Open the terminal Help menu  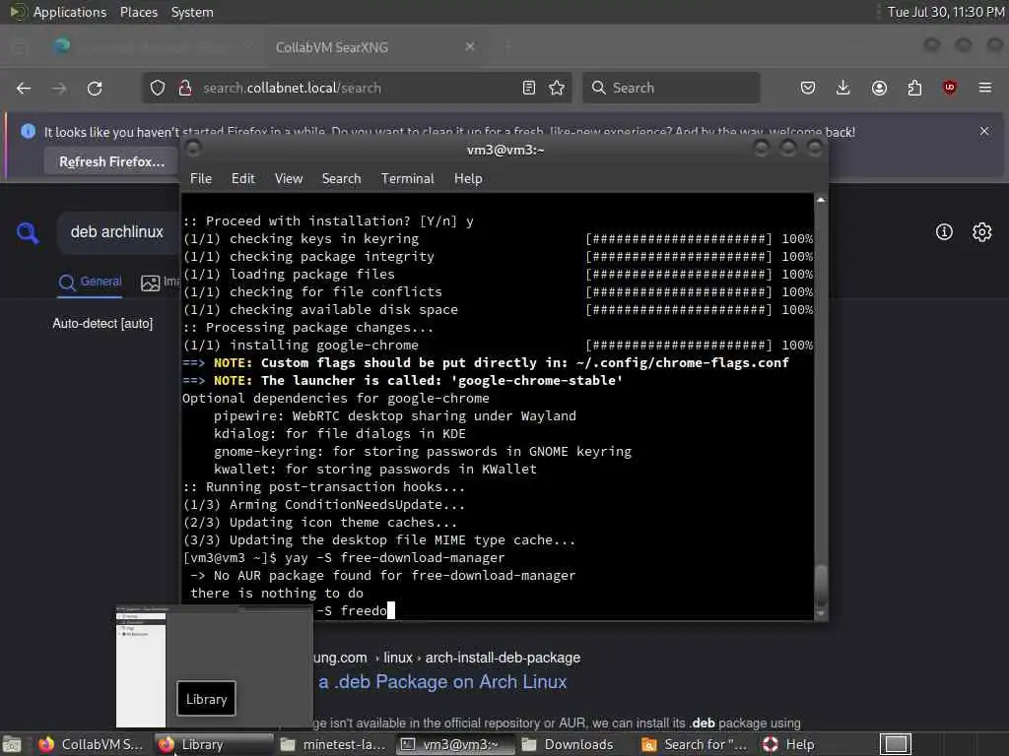point(468,179)
